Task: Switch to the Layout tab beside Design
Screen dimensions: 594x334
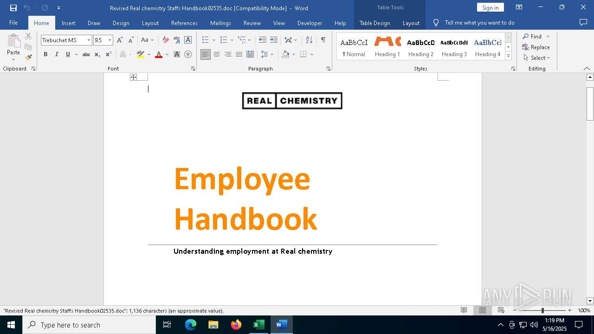Action: [150, 23]
